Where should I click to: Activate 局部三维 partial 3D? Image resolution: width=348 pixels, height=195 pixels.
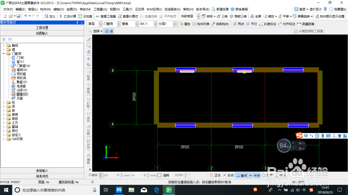point(238,16)
